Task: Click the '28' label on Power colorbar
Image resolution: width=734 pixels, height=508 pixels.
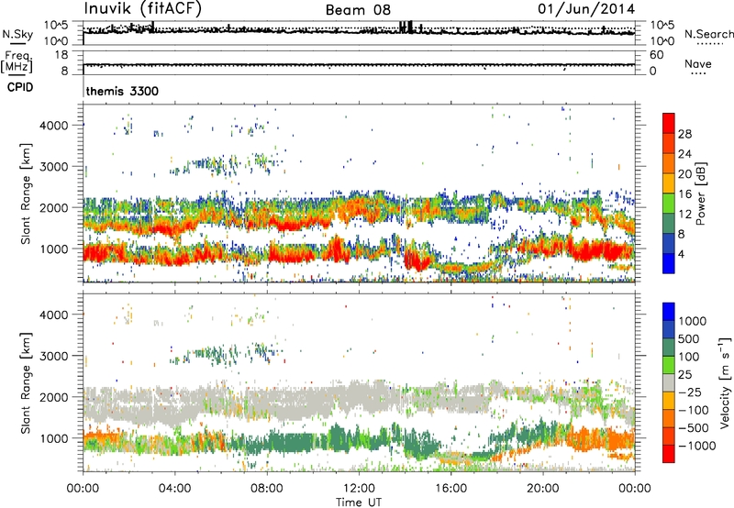Action: pyautogui.click(x=684, y=134)
